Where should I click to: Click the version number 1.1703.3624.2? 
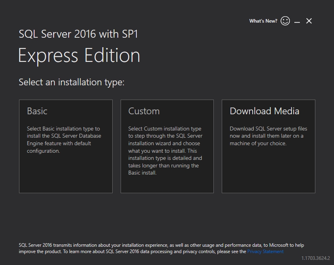tap(315, 258)
